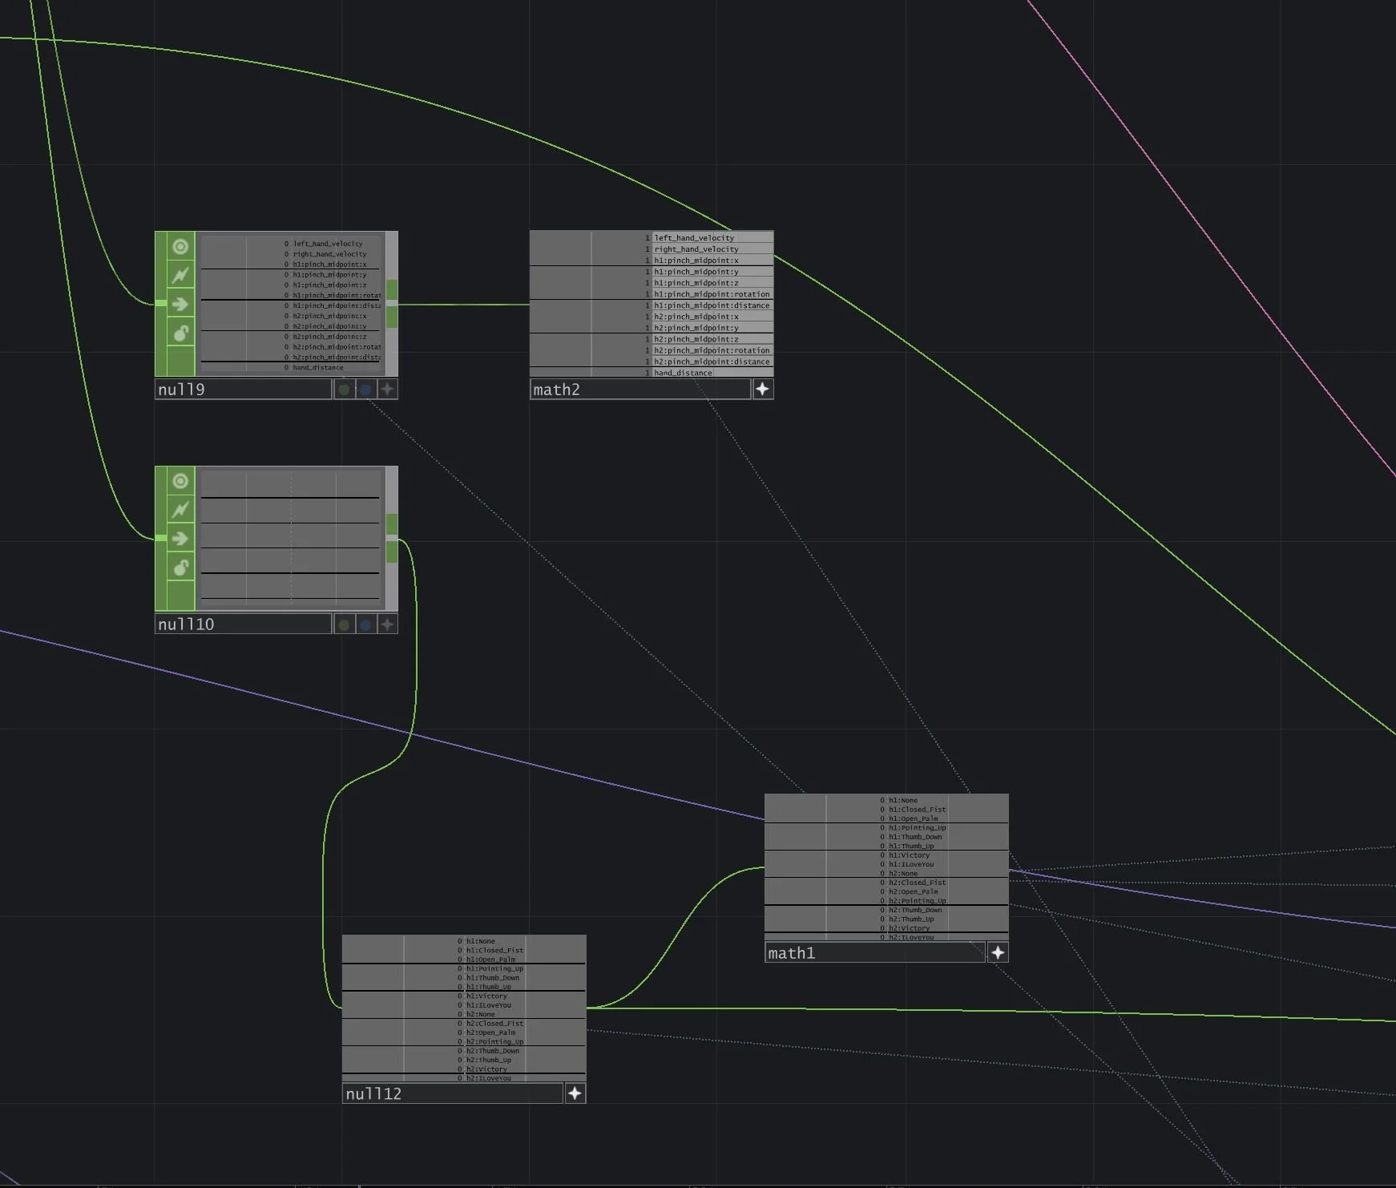Select the null9 name field
Image resolution: width=1396 pixels, height=1188 pixels.
pos(243,390)
